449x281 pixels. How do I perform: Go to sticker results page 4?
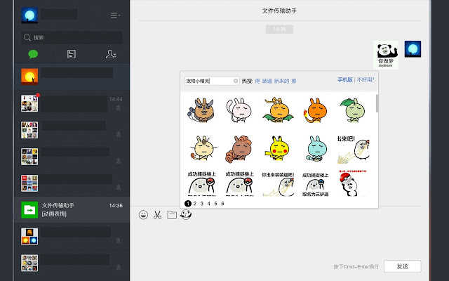[x=209, y=204]
